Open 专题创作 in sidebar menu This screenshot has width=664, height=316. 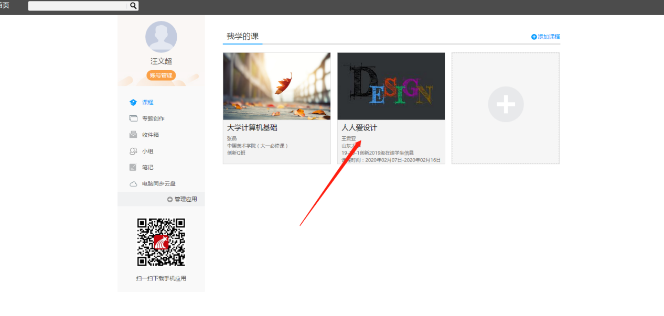(153, 119)
